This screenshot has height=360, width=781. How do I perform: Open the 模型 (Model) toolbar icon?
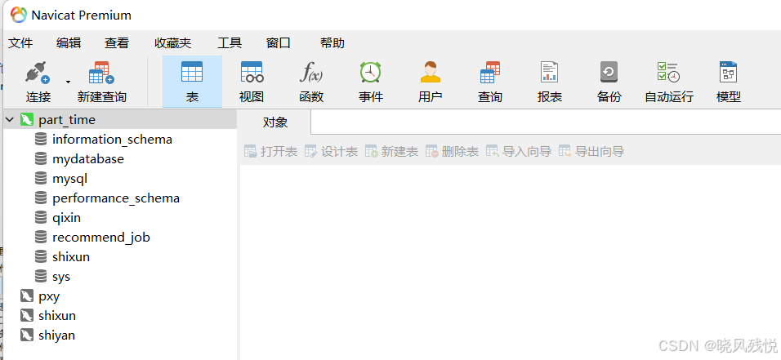coord(728,72)
